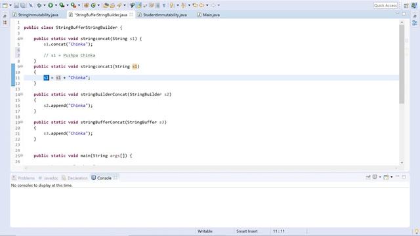Click the Save icon in toolbar
420x236 pixels.
click(x=16, y=5)
